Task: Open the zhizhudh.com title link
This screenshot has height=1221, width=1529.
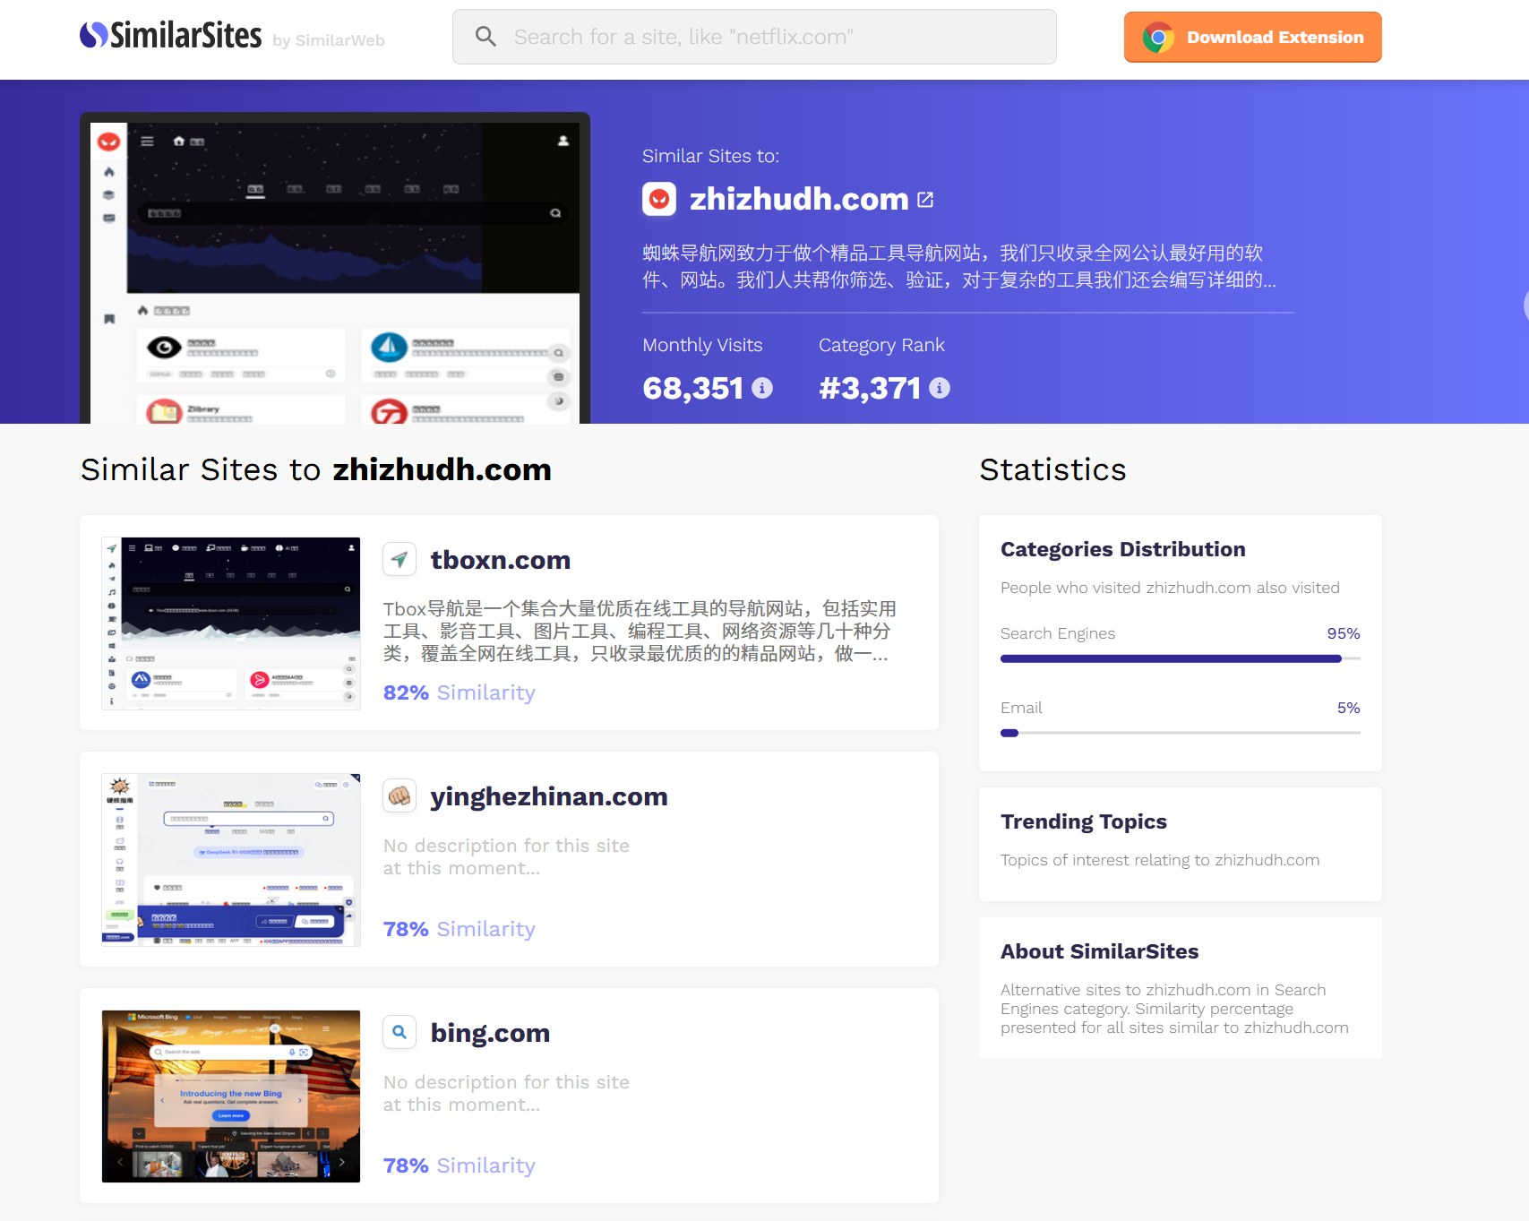Action: pos(799,199)
